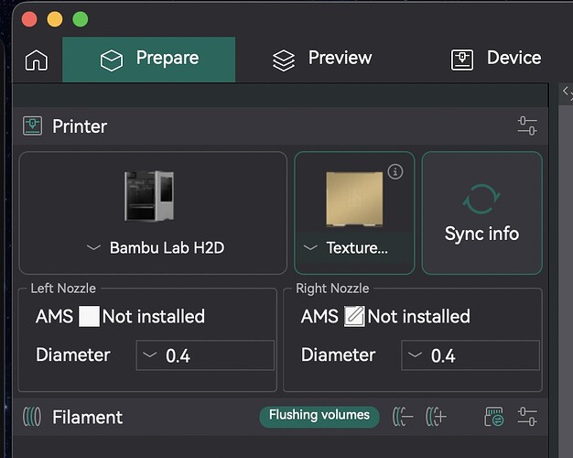Click the gold textured plate thumbnail
573x458 pixels.
click(354, 200)
